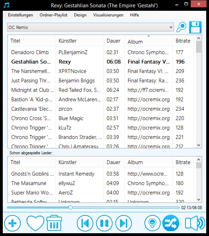This screenshot has width=209, height=236.
Task: Click the 02:13/06:08 time display
Action: point(191,208)
